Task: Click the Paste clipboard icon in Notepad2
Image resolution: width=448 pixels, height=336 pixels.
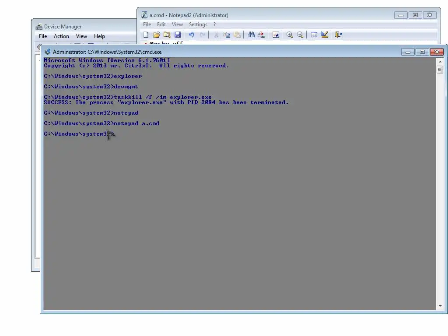Action: (x=237, y=35)
